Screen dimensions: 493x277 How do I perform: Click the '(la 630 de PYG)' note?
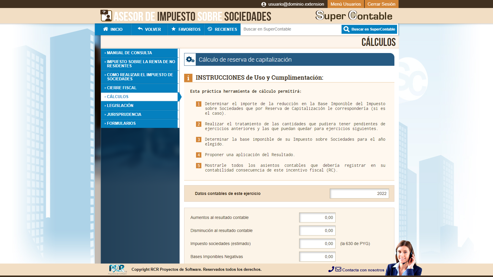tap(355, 244)
